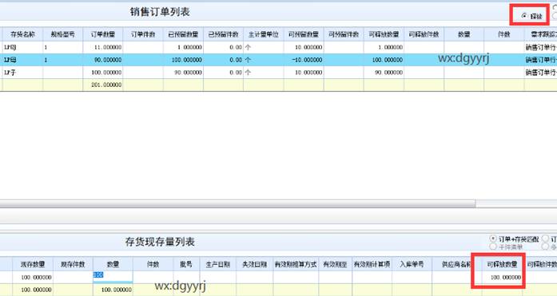Screen dimensions: 557x296
Task: Click the 现存件数 column header
Action: coord(73,264)
